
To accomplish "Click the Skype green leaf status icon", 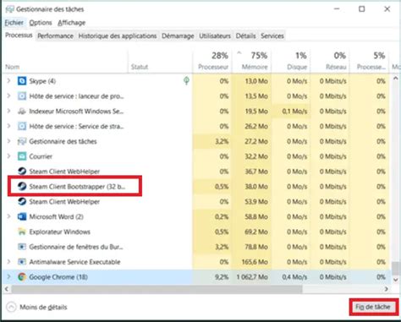I will (186, 81).
